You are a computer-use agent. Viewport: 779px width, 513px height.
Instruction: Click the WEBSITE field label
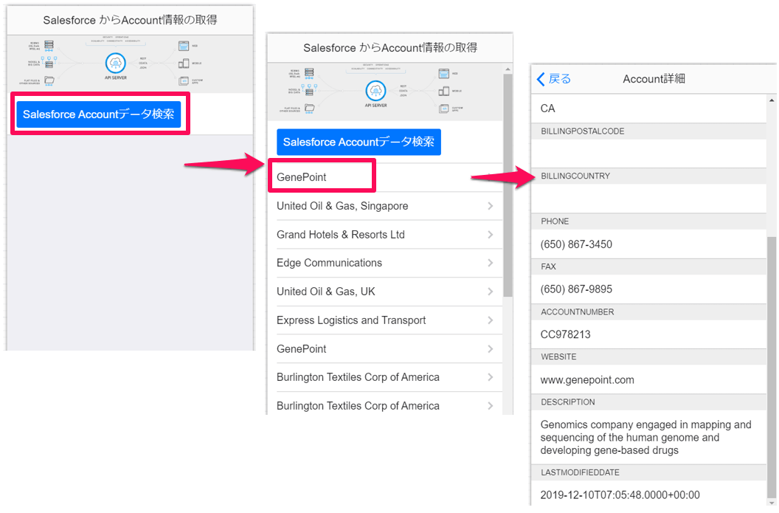coord(558,357)
